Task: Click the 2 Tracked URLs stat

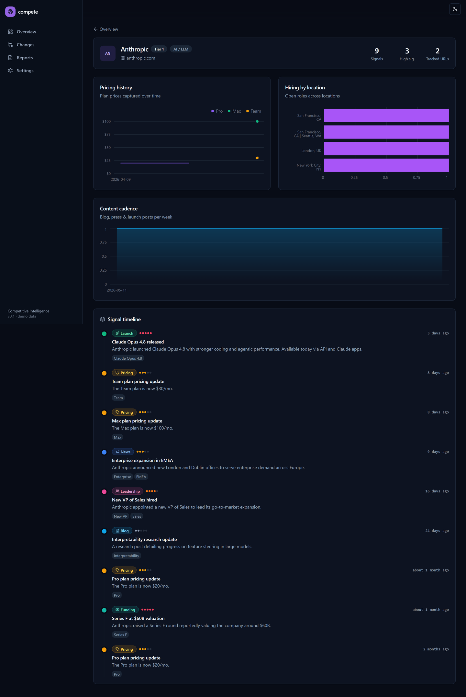Action: tap(438, 54)
